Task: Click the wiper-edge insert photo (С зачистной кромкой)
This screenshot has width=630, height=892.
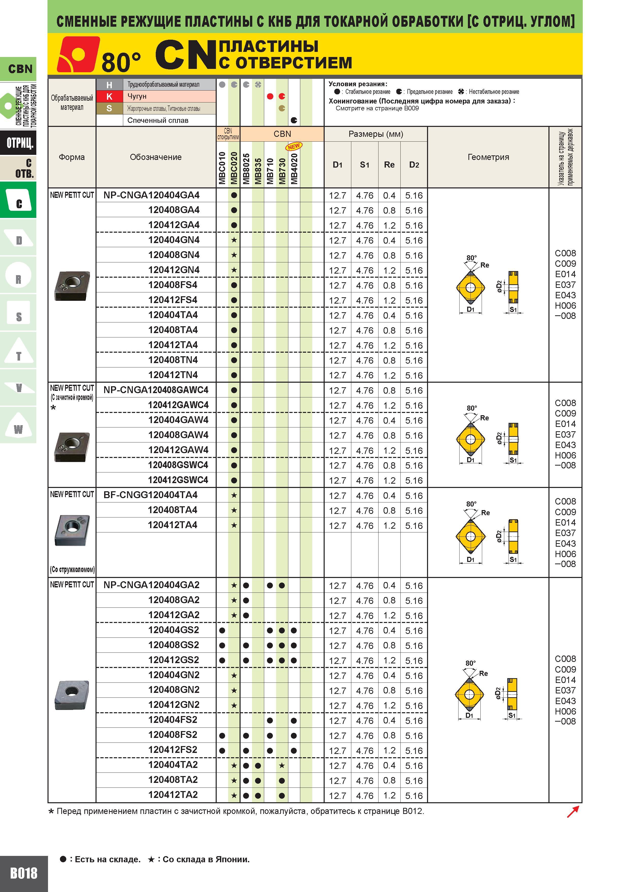Action: [x=72, y=447]
